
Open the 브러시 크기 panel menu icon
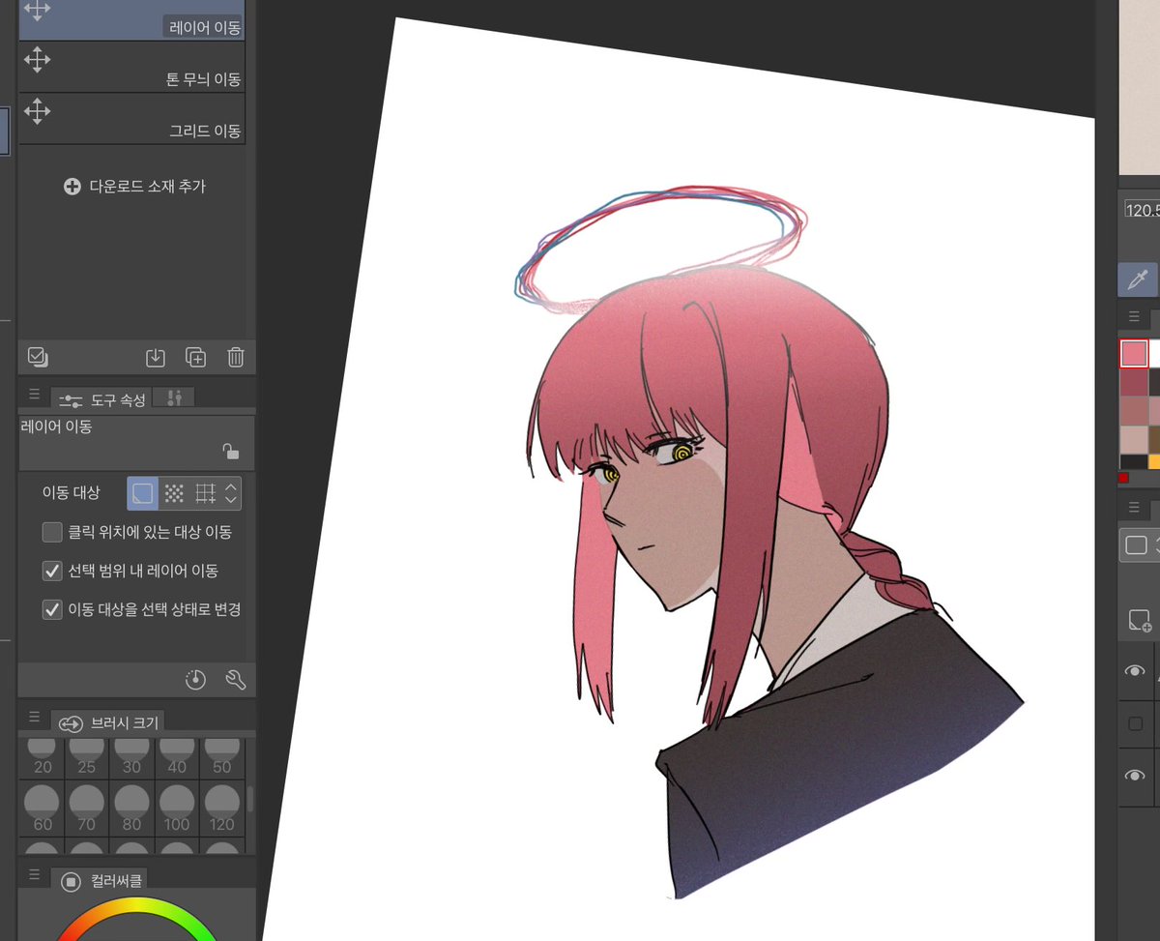coord(34,717)
